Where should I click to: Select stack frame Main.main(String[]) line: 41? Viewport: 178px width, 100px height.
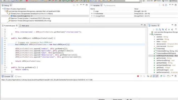[x=23, y=16]
